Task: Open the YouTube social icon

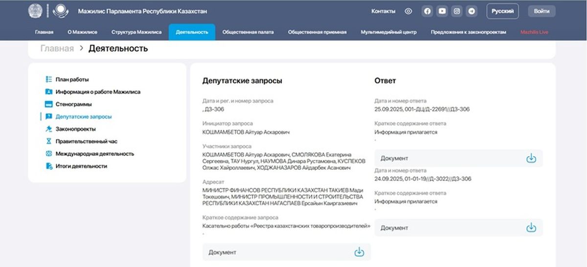Action: point(442,11)
